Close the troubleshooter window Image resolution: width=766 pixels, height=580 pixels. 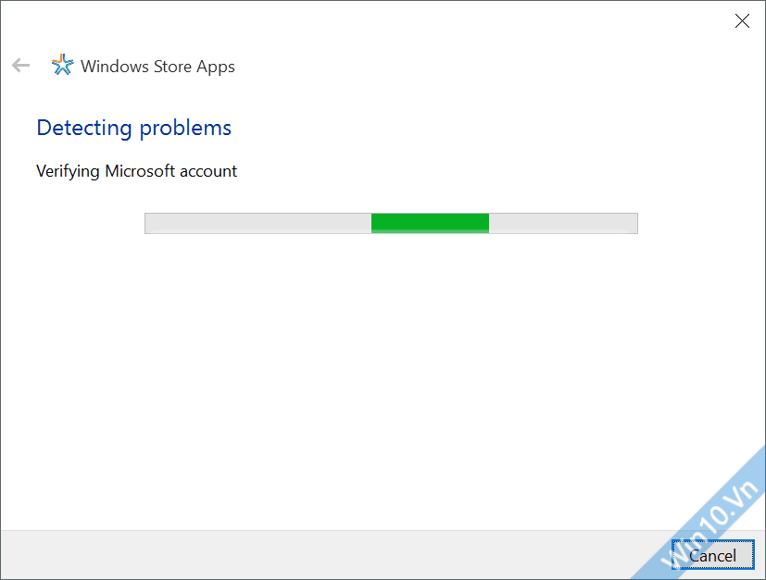[x=742, y=21]
